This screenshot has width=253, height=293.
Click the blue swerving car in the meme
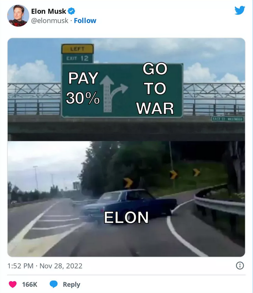(129, 205)
